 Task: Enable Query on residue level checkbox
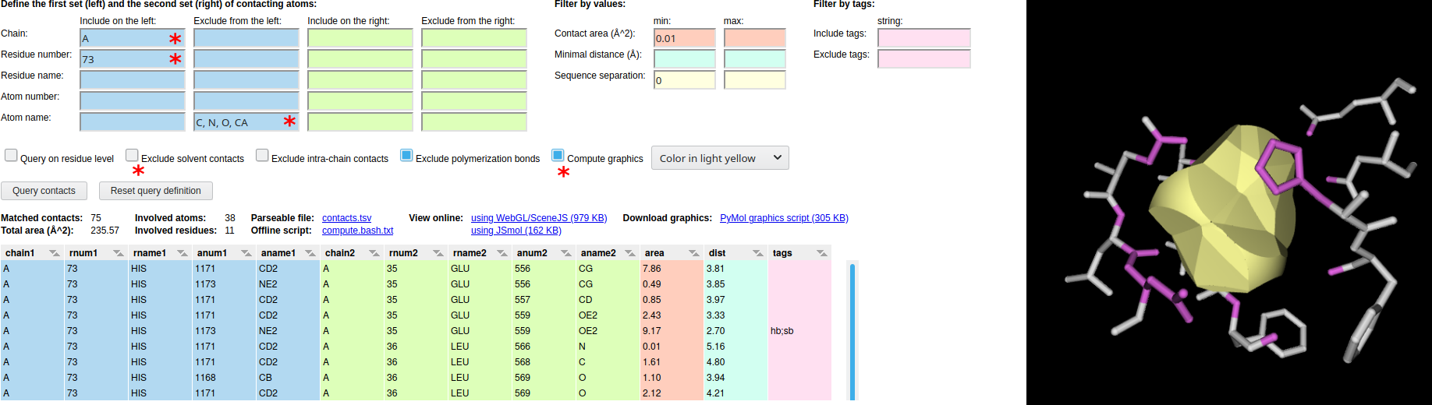pyautogui.click(x=11, y=156)
